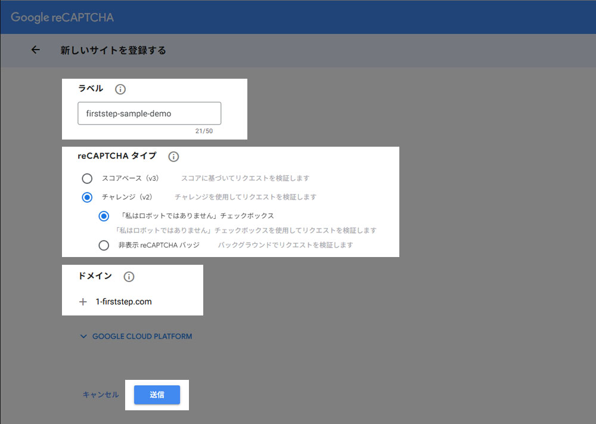The image size is (596, 424).
Task: Select the チャレンジ (v2) radio button
Action: point(88,197)
